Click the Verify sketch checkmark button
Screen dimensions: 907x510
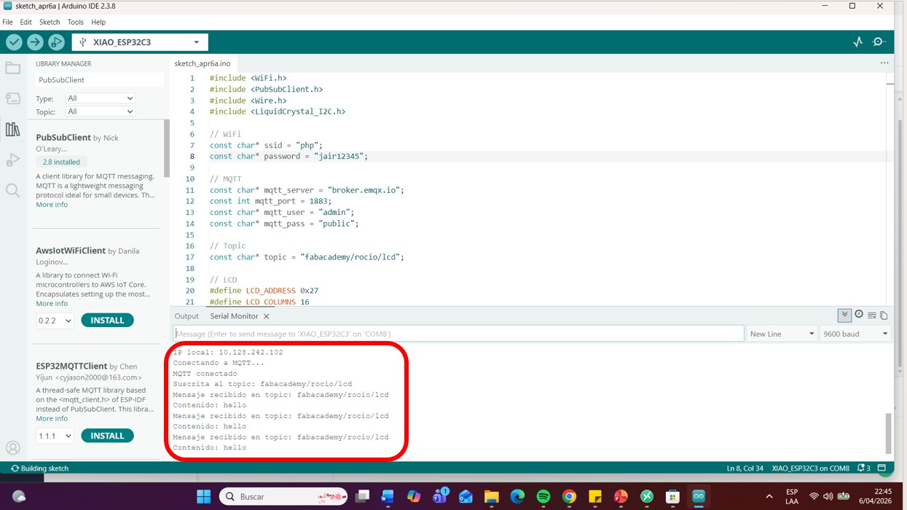point(14,42)
